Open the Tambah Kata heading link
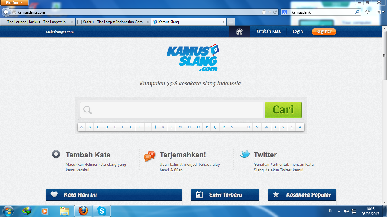Viewport: 387px width, 217px height. [x=88, y=155]
